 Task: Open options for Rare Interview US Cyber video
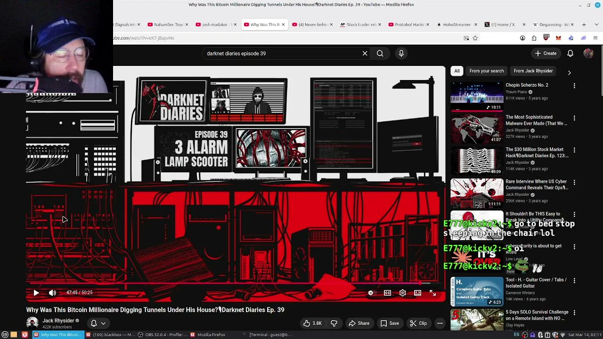[x=574, y=182]
